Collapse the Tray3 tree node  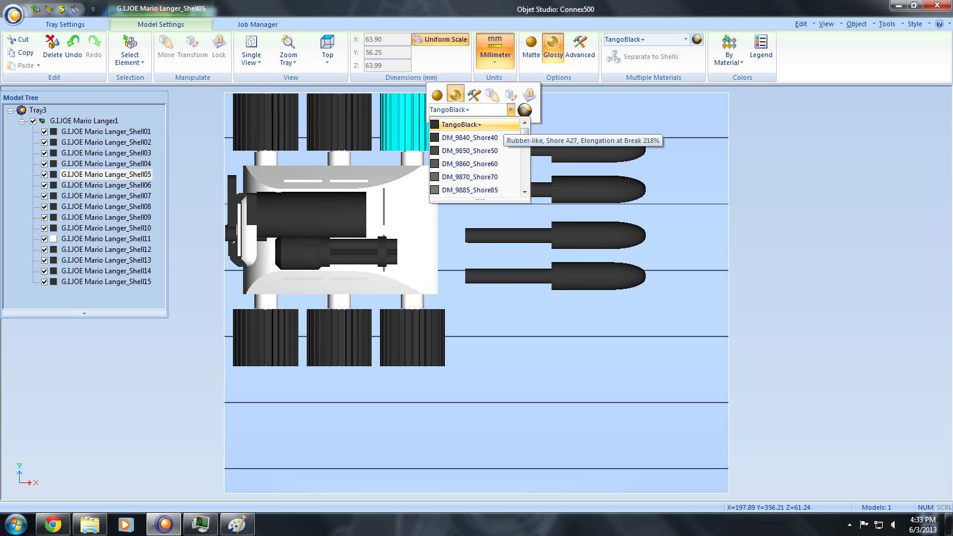pos(10,110)
